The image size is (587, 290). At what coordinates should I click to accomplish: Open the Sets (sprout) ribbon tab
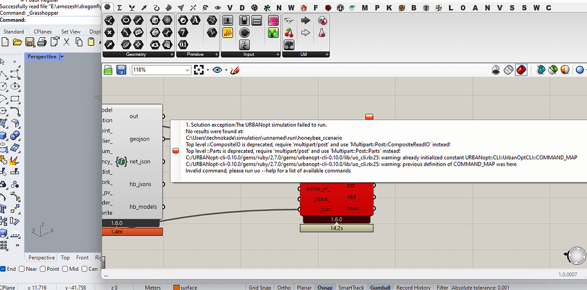click(x=132, y=7)
